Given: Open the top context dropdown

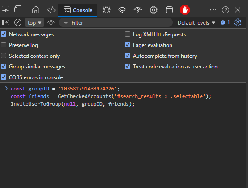Looking at the screenshot, I should coord(34,23).
